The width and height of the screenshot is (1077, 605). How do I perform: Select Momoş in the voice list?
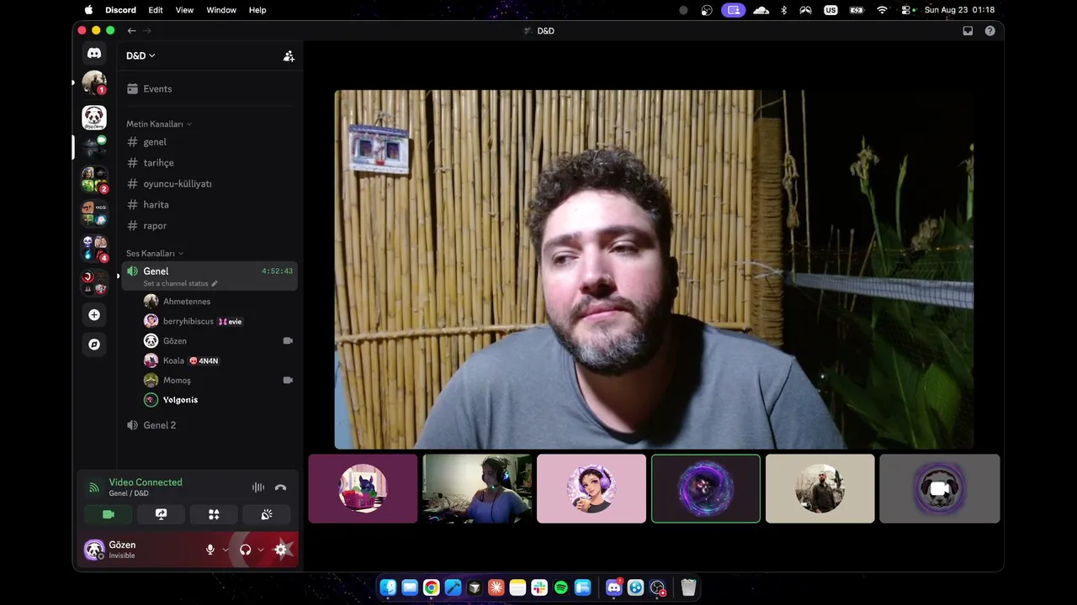tap(219, 381)
